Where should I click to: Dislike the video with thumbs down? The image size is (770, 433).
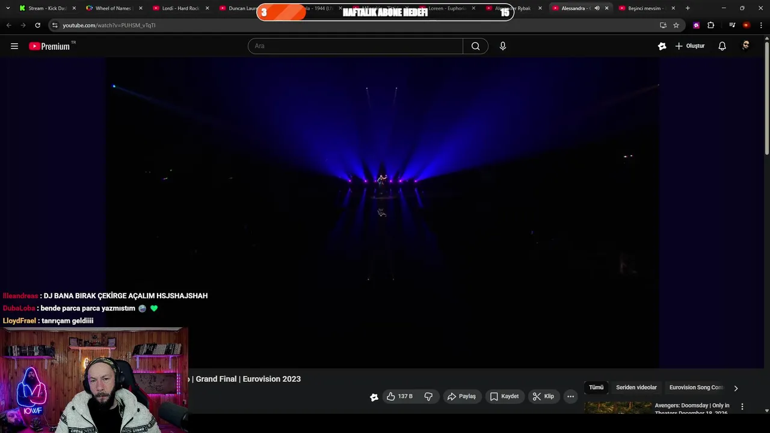point(428,396)
